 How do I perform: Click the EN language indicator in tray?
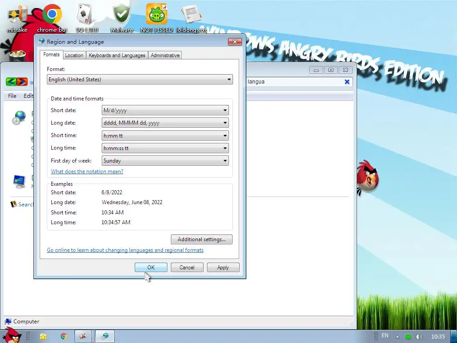pyautogui.click(x=385, y=335)
